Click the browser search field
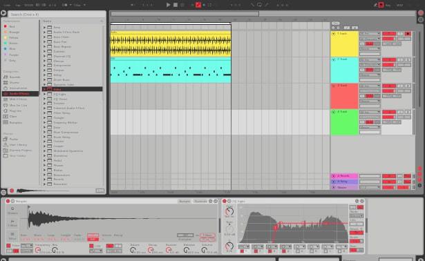The image size is (425, 261). pyautogui.click(x=57, y=14)
